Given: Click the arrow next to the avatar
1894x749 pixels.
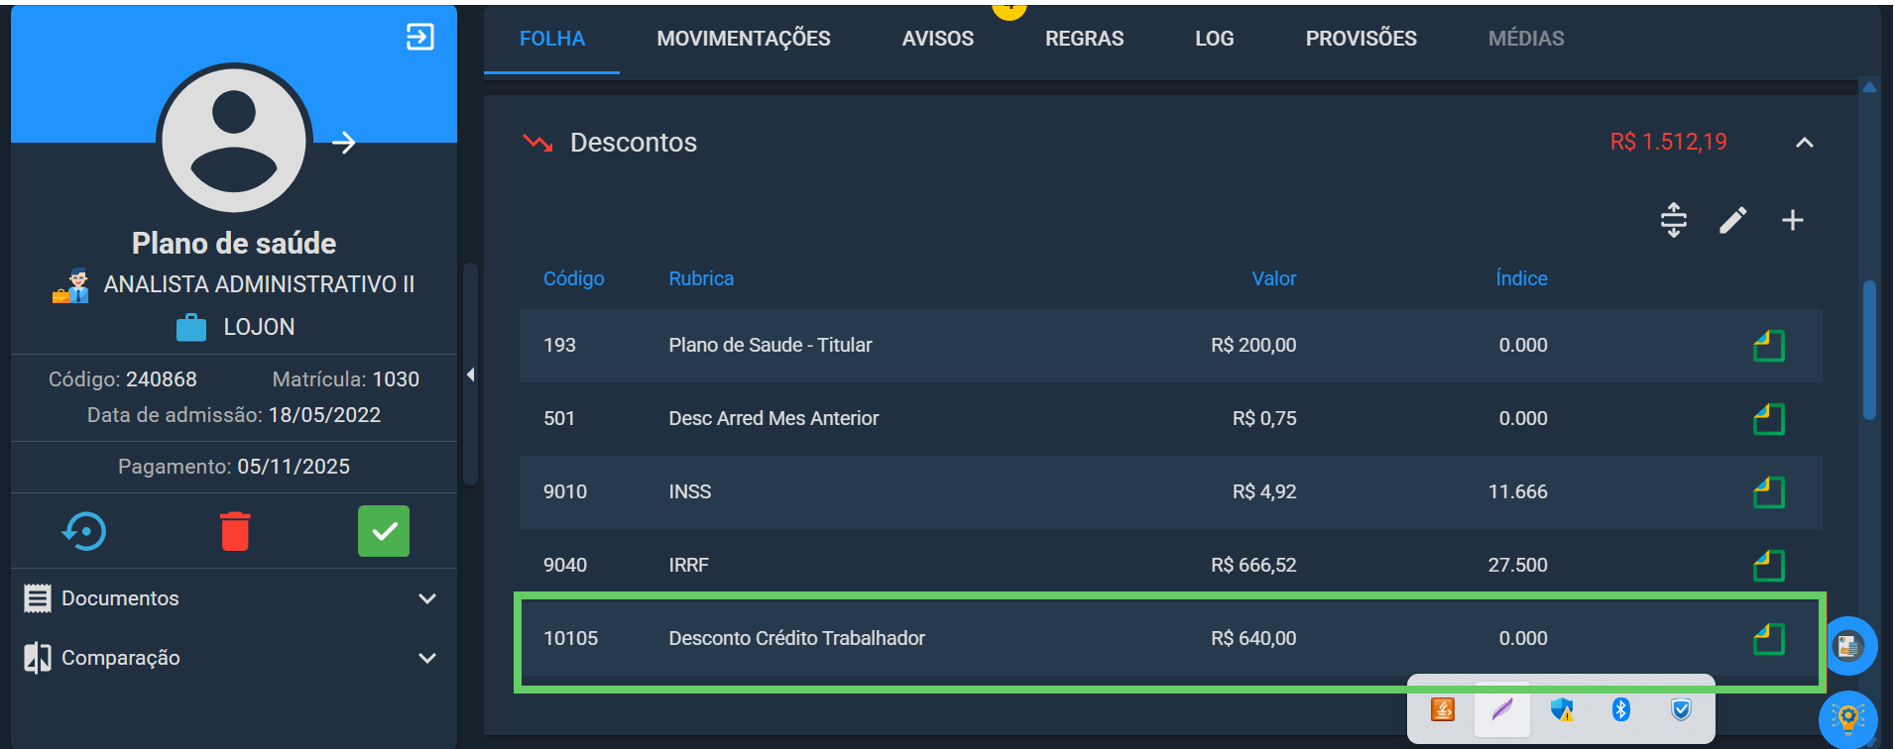Looking at the screenshot, I should [x=344, y=143].
